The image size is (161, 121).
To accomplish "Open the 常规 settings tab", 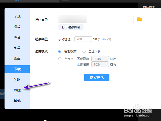I will pos(17,16).
